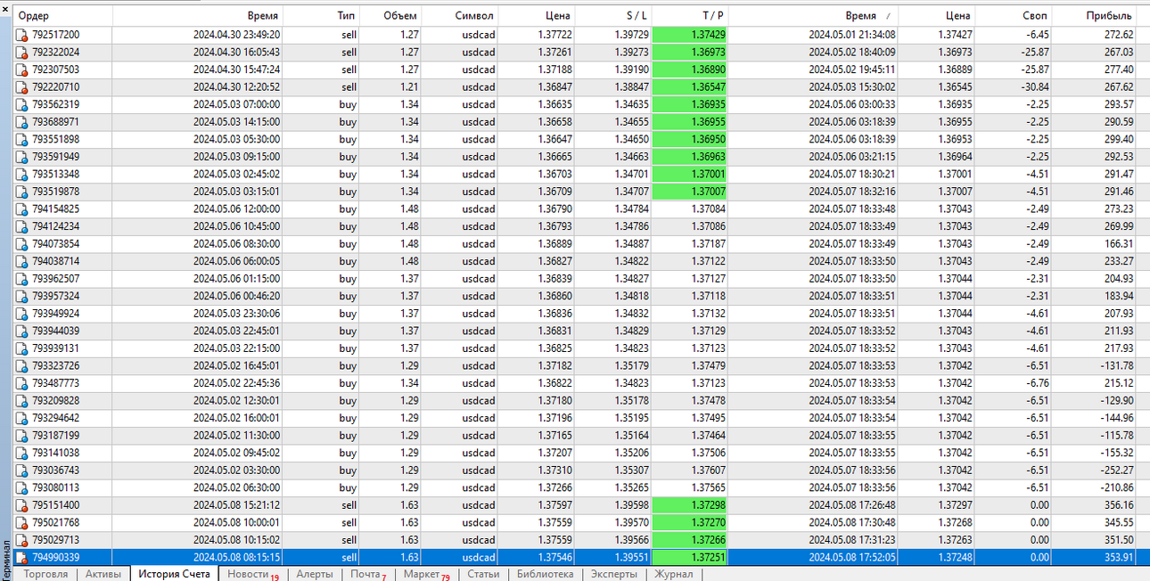Pick the icon next to order 793962507

click(x=21, y=279)
